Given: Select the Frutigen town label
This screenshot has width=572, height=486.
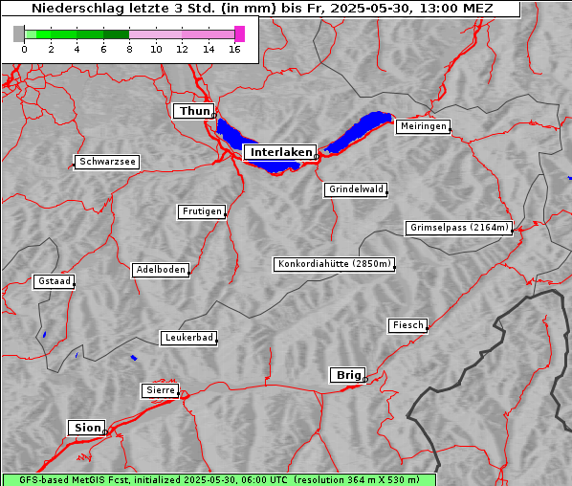Looking at the screenshot, I should pos(202,211).
